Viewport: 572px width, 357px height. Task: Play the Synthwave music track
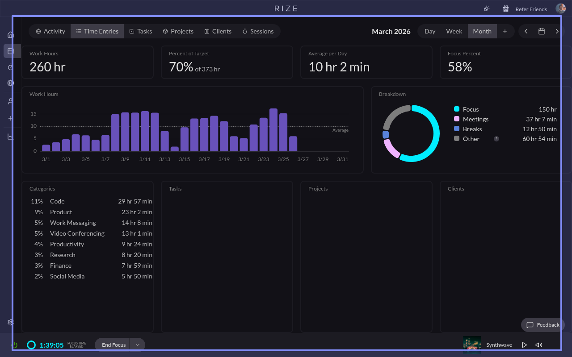pos(525,345)
